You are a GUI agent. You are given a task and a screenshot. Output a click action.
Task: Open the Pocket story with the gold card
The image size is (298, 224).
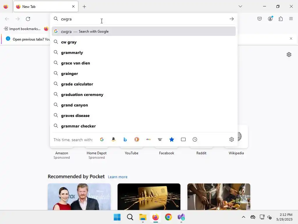[x=149, y=197]
